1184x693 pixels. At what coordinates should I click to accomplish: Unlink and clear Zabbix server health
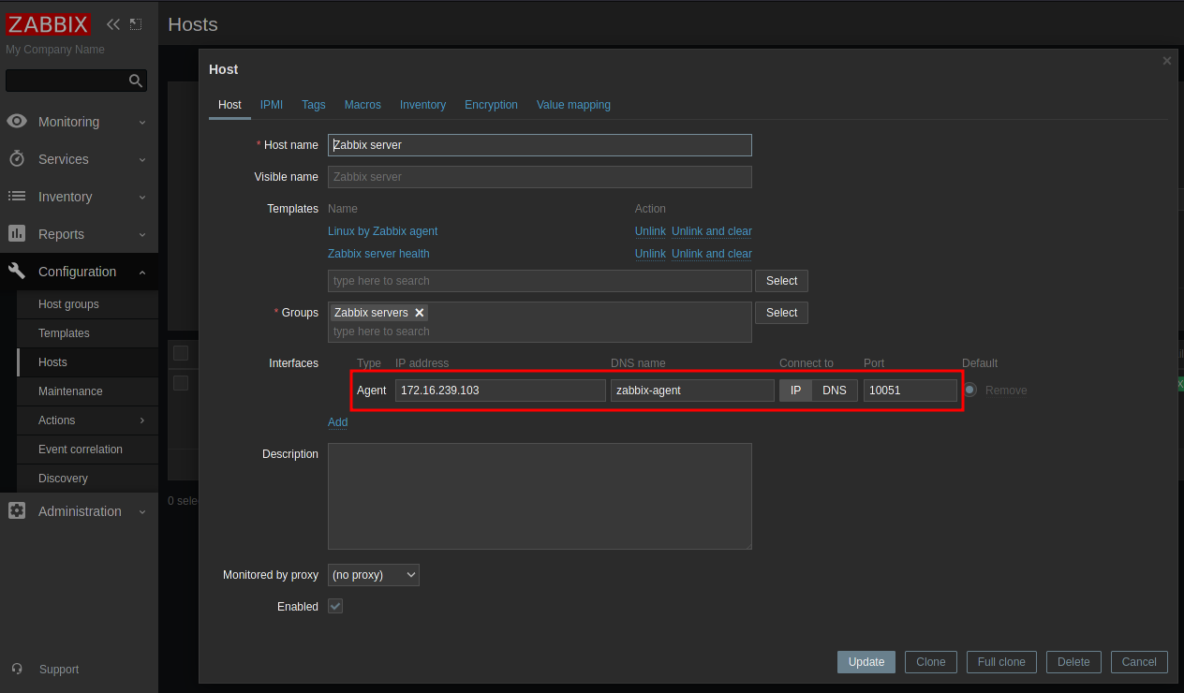[x=712, y=254]
